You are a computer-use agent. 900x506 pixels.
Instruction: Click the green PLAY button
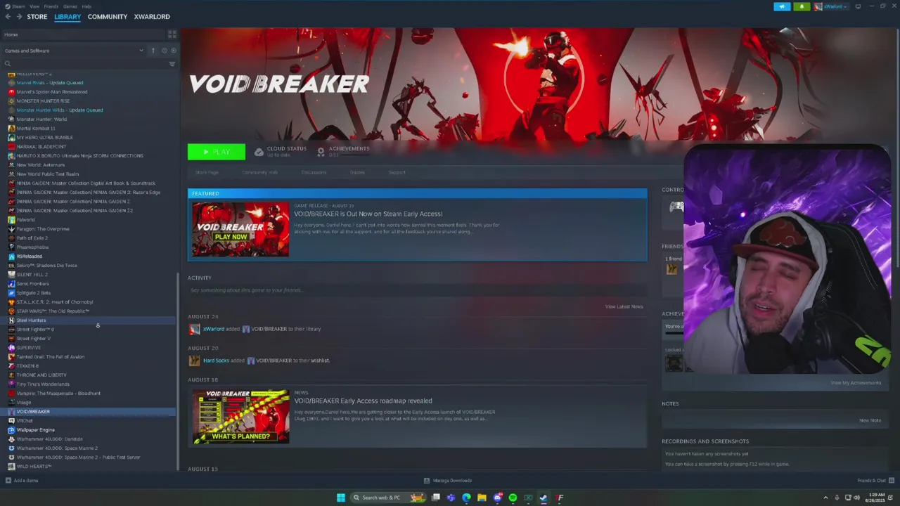click(217, 152)
